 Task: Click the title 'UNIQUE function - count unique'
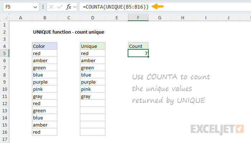69,32
